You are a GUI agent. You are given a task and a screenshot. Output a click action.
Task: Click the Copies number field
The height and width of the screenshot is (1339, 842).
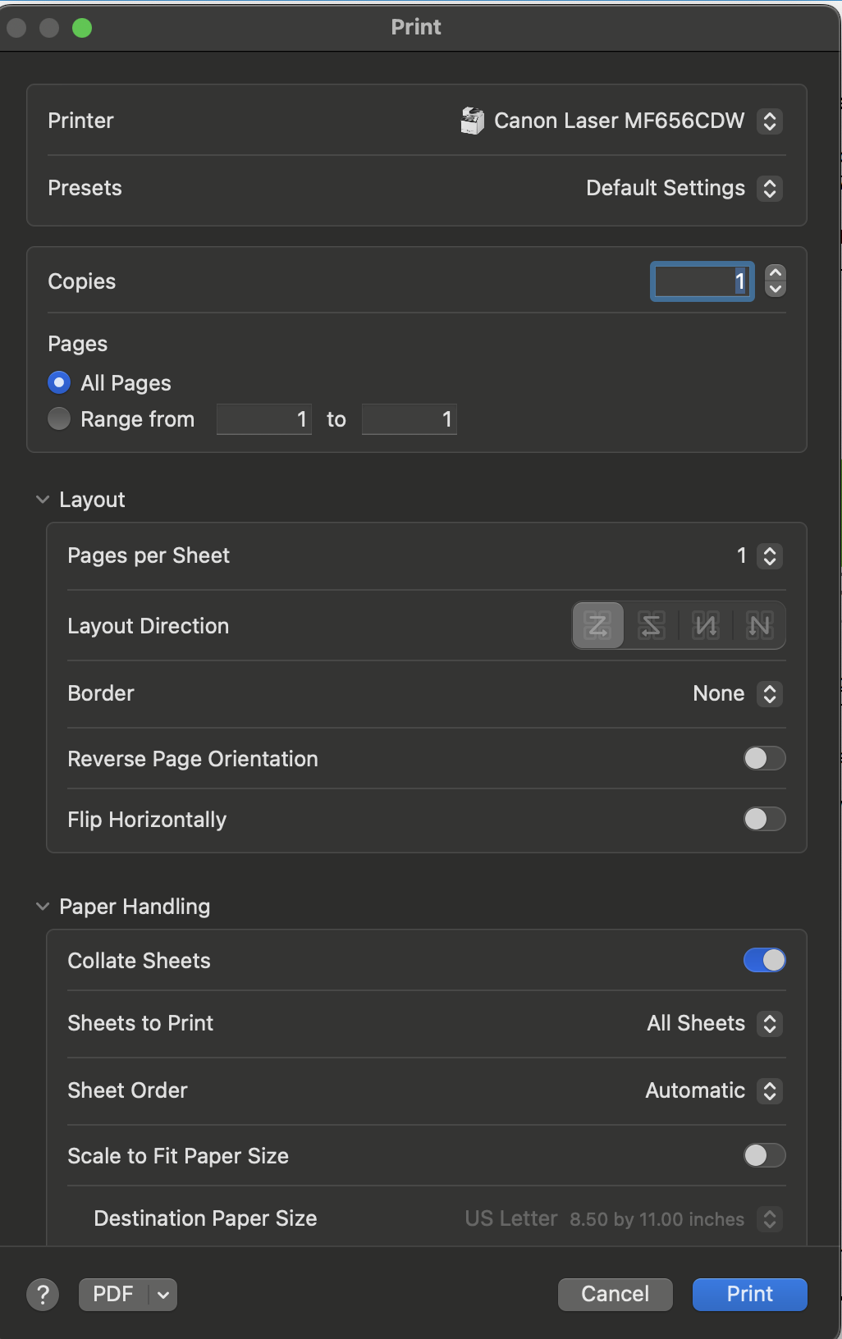702,281
